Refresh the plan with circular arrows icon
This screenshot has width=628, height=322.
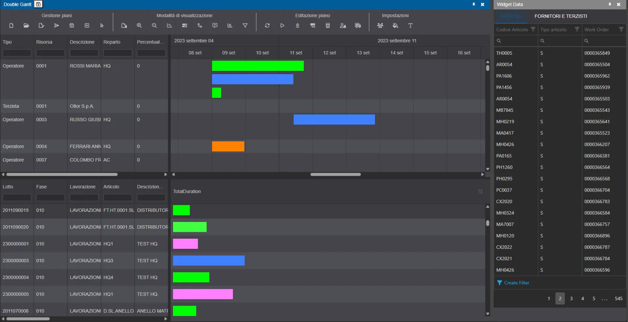267,25
